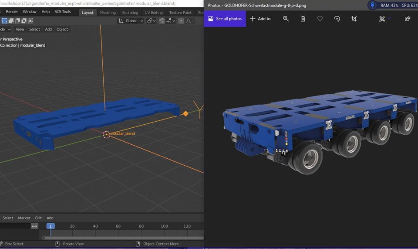Select the 'Set a new selection' box mode icon in Blender
This screenshot has width=418, height=249.
4,21
